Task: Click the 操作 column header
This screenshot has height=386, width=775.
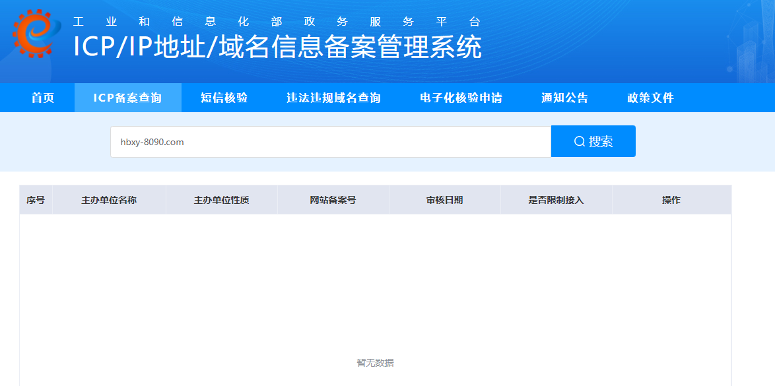Action: click(x=671, y=200)
